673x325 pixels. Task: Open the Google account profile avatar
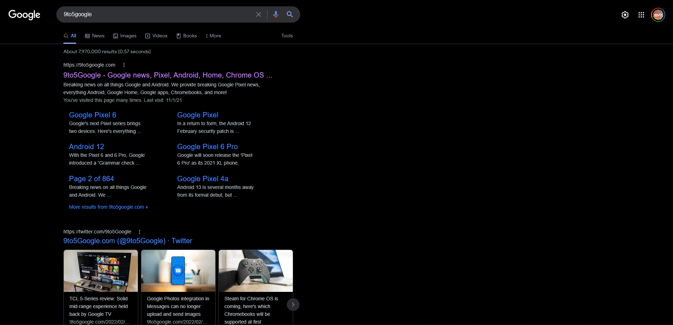(658, 15)
